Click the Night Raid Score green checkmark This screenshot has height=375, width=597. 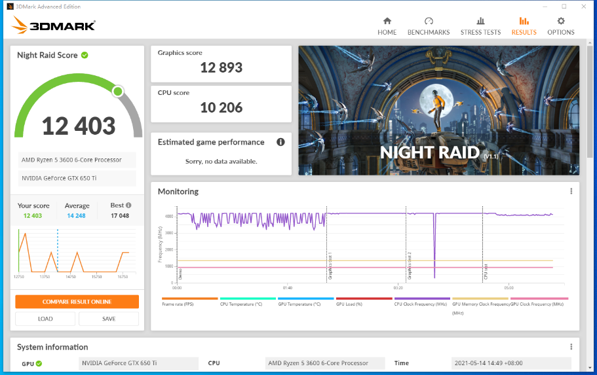tap(85, 55)
